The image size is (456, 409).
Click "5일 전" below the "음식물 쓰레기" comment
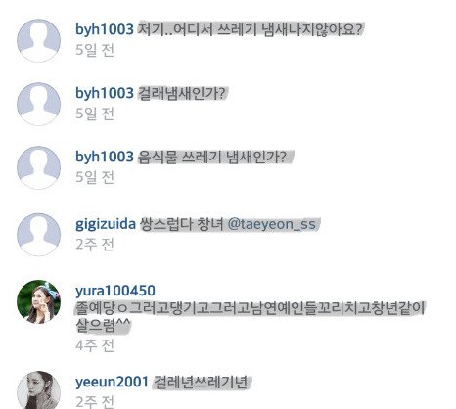point(95,177)
